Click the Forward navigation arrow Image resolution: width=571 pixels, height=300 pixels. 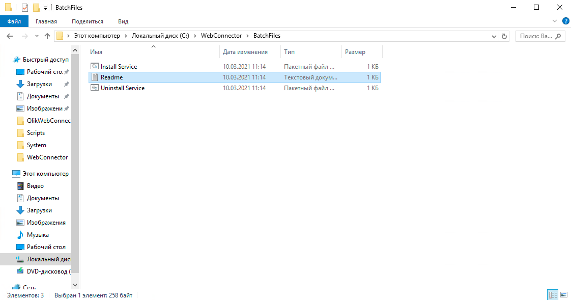[x=25, y=36]
